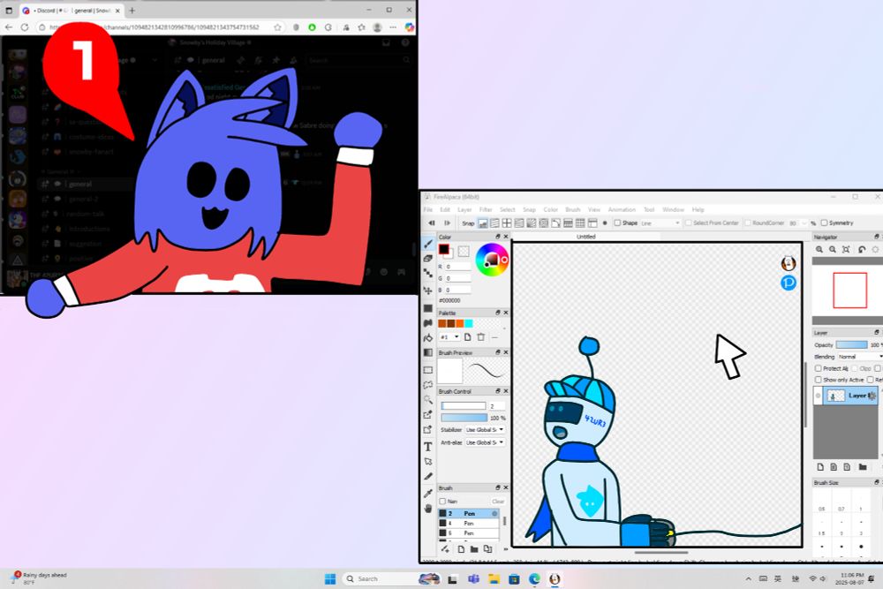Image resolution: width=883 pixels, height=589 pixels.
Task: Open the Stabilizer dropdown in Brush Control
Action: (x=484, y=430)
